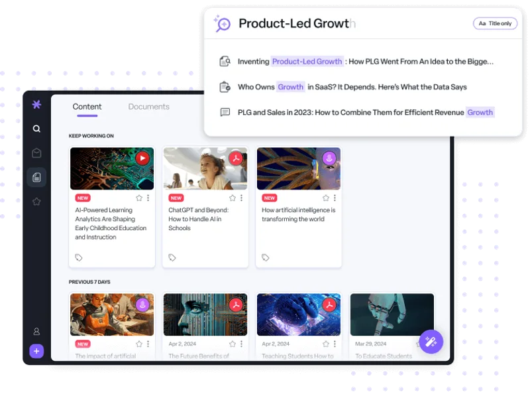This screenshot has width=530, height=398.
Task: Open the user profile icon in sidebar
Action: coord(36,331)
